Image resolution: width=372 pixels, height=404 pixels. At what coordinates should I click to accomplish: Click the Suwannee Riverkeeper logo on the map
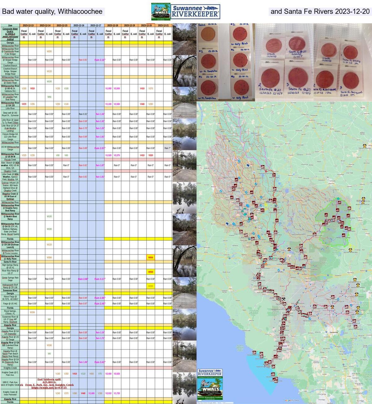(x=210, y=373)
